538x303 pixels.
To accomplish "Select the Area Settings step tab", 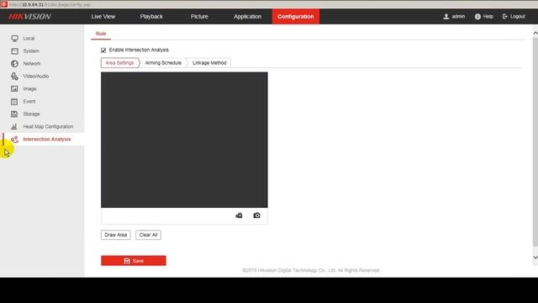I will tap(119, 63).
